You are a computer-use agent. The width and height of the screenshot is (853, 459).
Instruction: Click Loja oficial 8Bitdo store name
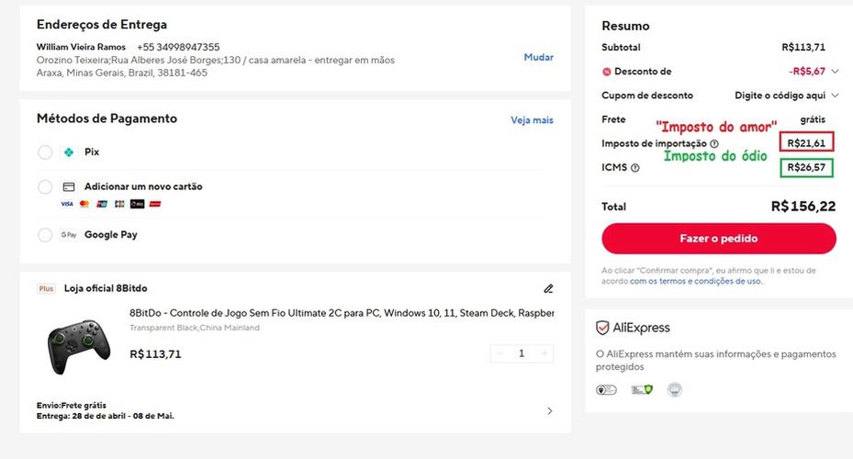[106, 289]
